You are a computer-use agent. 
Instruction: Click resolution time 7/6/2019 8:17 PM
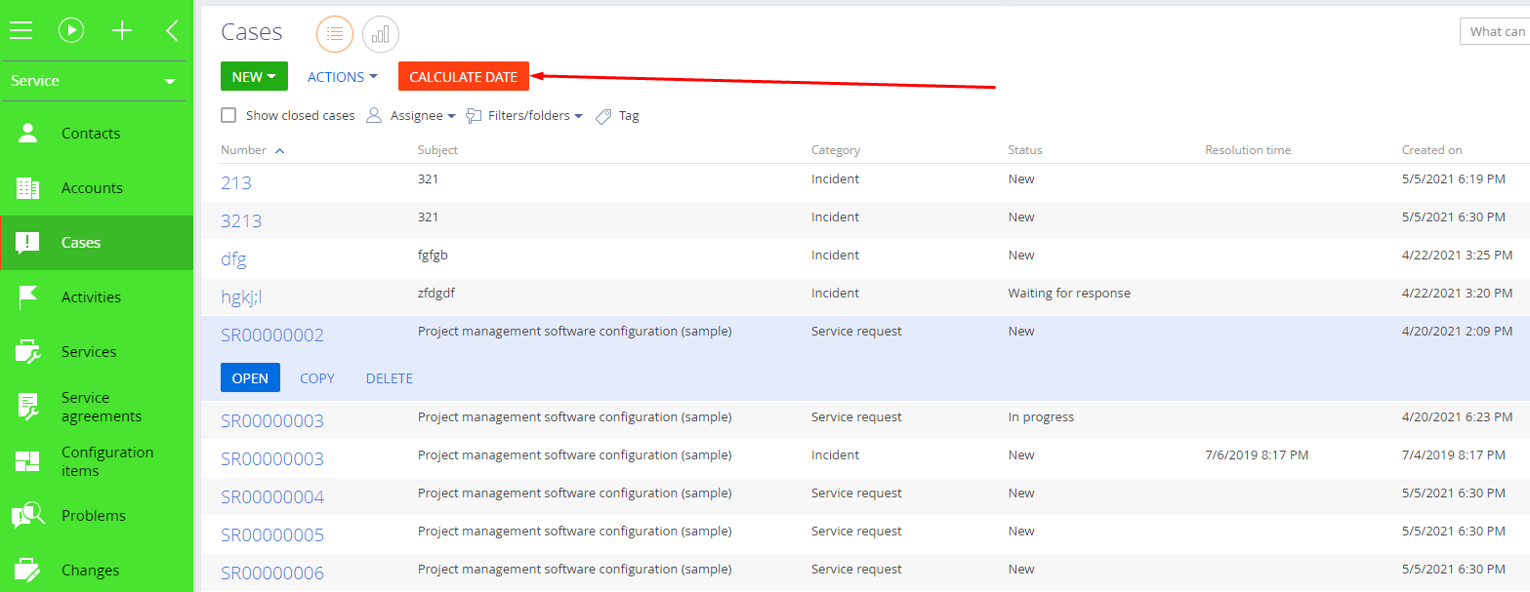point(1257,455)
